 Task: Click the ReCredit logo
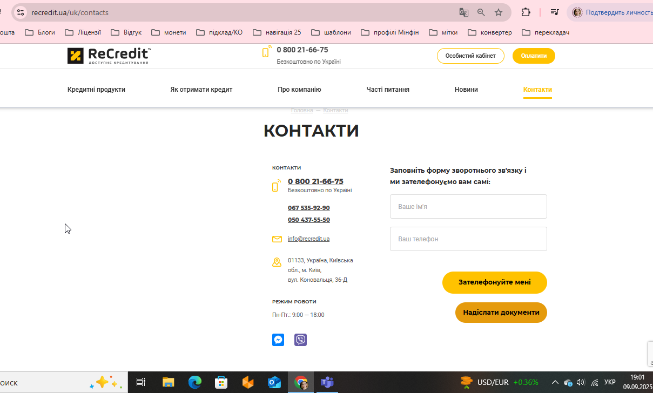pos(109,56)
